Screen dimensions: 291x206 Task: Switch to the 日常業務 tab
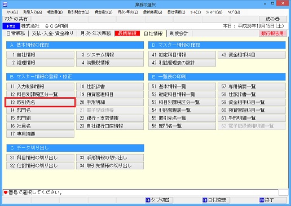point(16,33)
